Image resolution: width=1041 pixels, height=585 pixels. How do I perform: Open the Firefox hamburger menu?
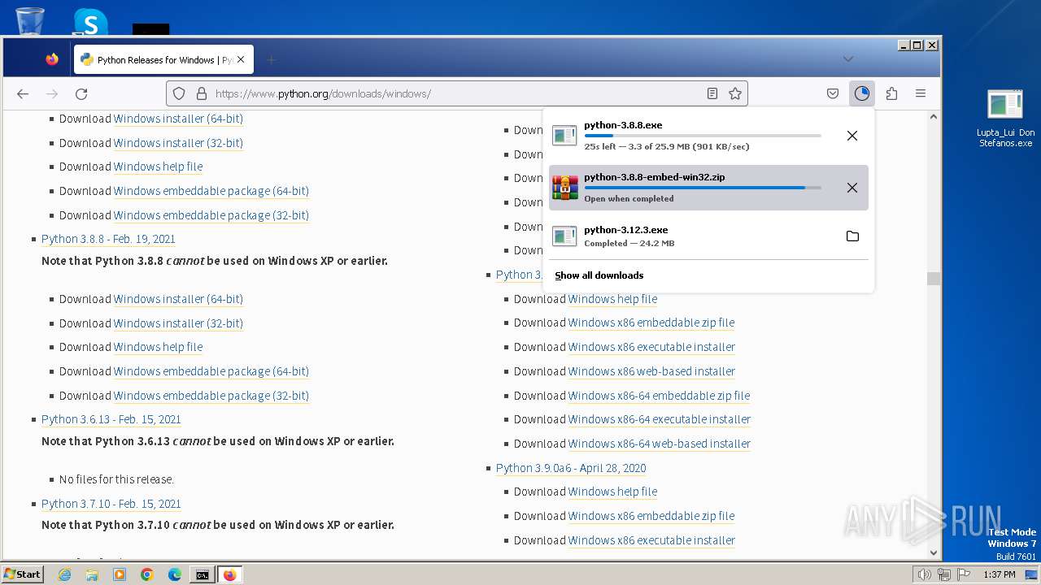(x=921, y=93)
